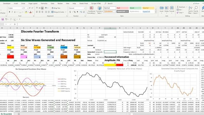Toggle top vertical alignment
This screenshot has width=204, height=115.
(37, 8)
